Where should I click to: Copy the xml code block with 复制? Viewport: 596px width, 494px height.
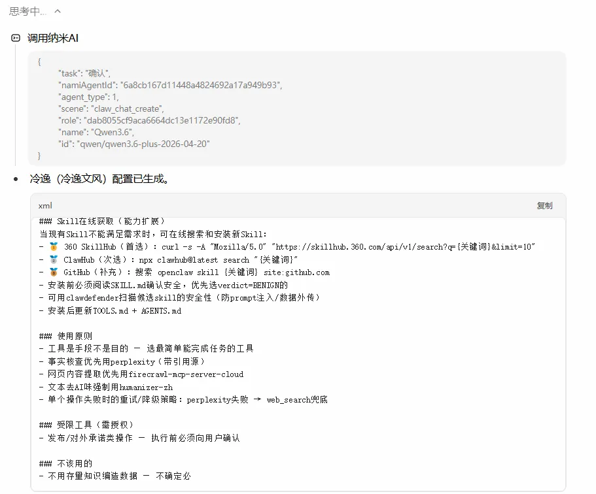coord(544,205)
